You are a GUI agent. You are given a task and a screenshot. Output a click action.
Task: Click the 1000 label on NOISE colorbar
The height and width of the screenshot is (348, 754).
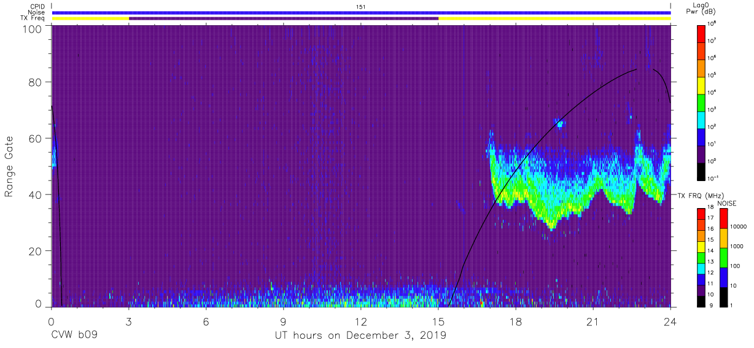[736, 246]
